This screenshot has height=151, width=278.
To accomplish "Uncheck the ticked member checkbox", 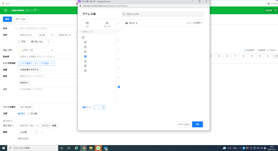I will point(119,87).
